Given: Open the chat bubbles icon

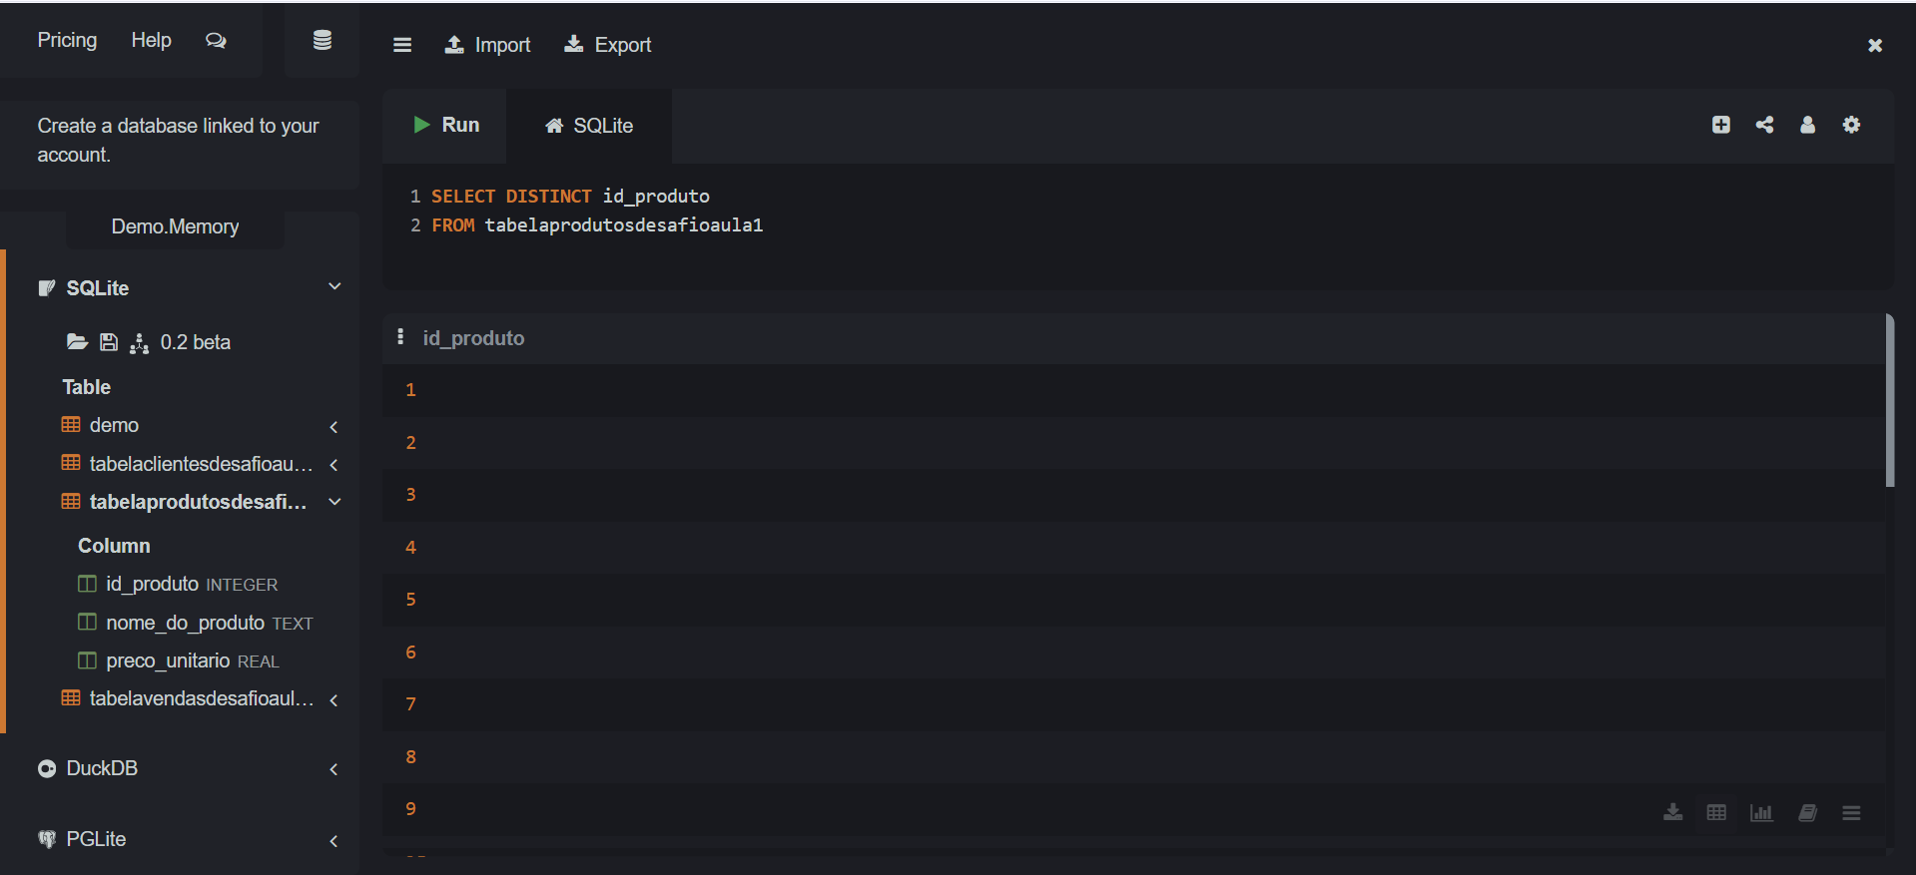Looking at the screenshot, I should 216,40.
